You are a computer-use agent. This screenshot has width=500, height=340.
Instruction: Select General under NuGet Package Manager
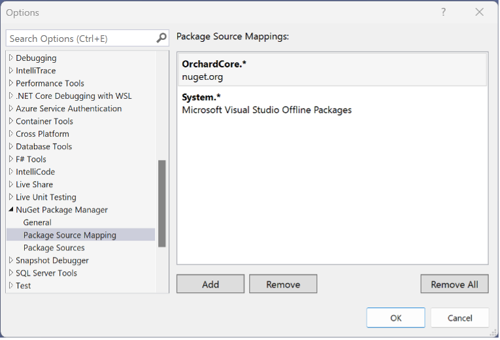(x=37, y=222)
